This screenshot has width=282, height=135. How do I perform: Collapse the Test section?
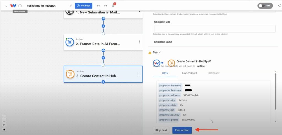[x=157, y=52]
